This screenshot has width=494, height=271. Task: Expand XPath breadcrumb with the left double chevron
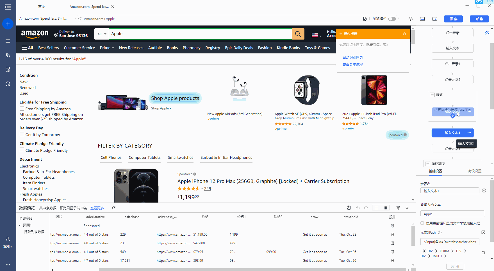click(x=424, y=251)
